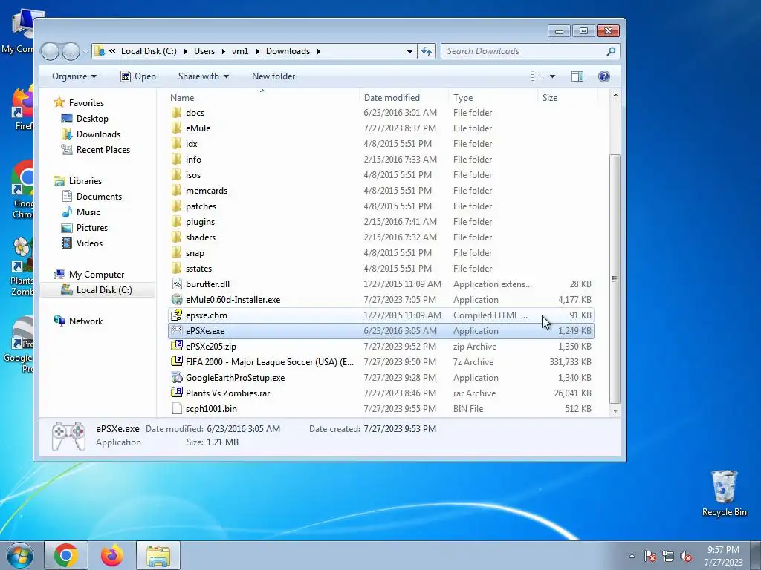Select the plugins folder row
This screenshot has width=761, height=570.
pyautogui.click(x=381, y=222)
